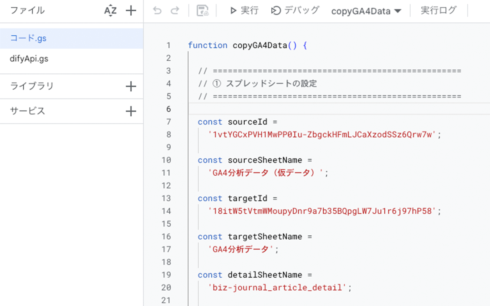Click line number 1 in gutter

click(168, 45)
